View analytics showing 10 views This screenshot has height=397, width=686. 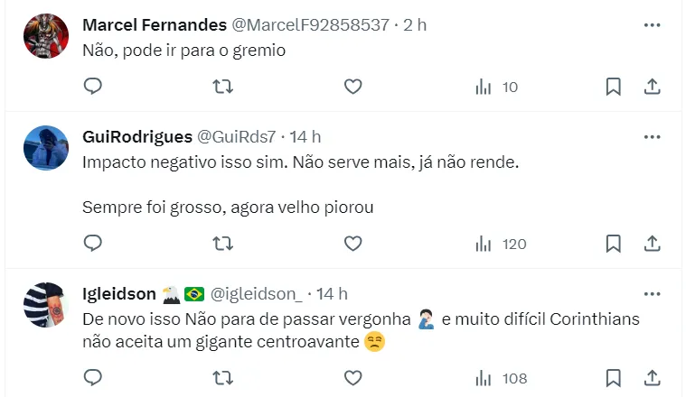pos(495,87)
